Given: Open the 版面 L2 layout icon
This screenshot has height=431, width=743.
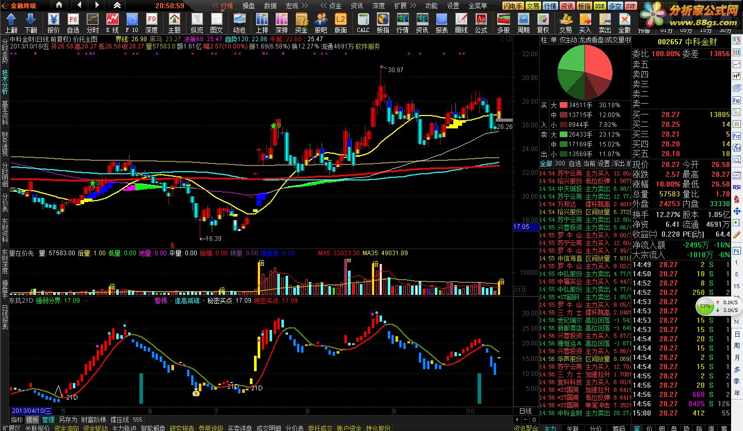Looking at the screenshot, I should pyautogui.click(x=340, y=20).
